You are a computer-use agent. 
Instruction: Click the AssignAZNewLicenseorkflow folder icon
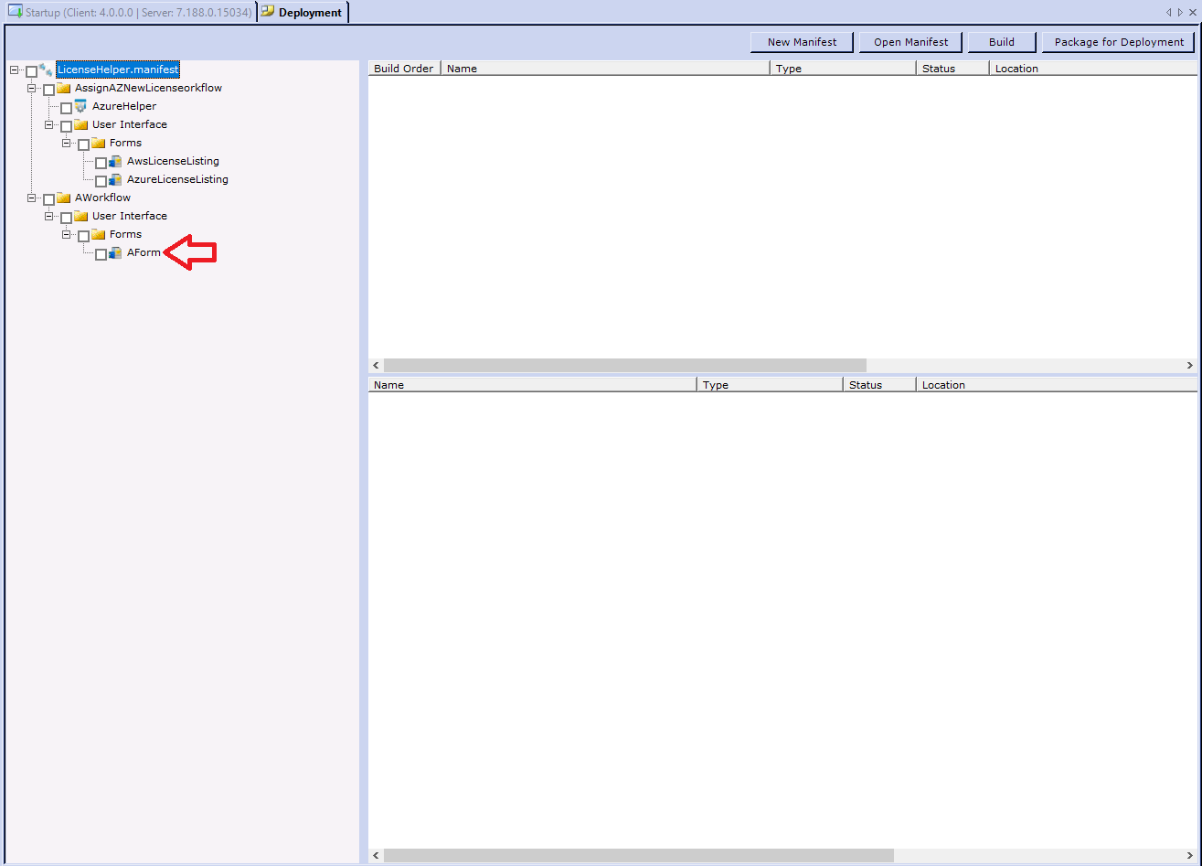[64, 89]
